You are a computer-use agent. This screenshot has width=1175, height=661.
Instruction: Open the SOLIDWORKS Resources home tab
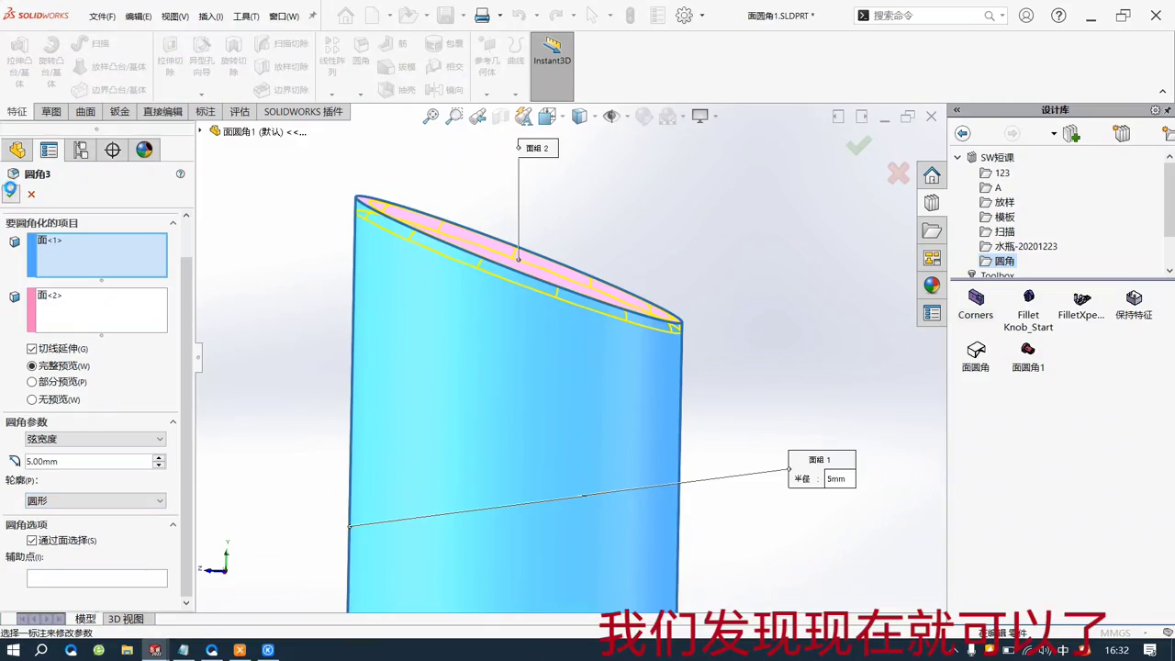click(932, 175)
